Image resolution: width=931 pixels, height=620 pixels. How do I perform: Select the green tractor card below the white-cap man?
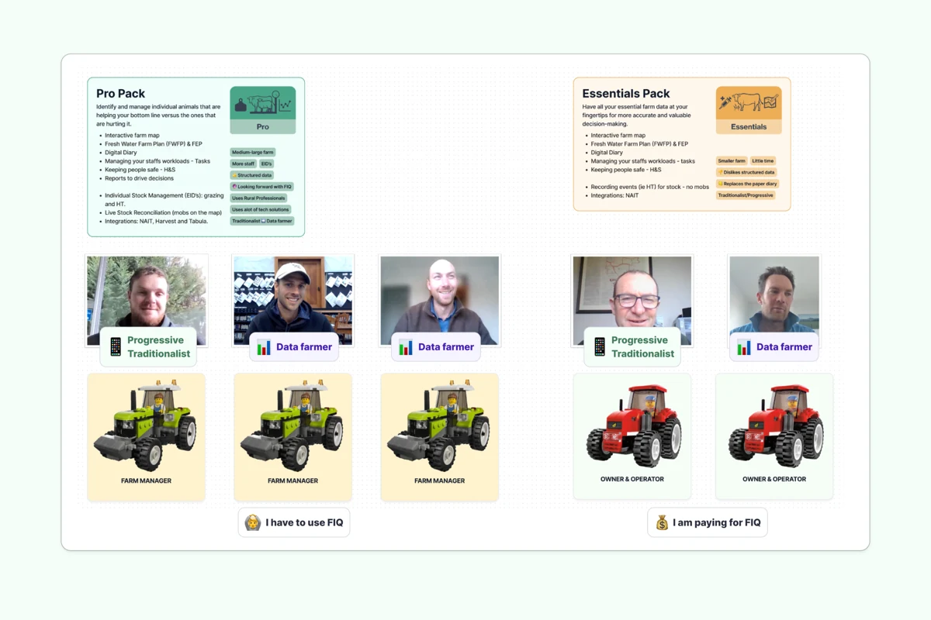click(293, 437)
